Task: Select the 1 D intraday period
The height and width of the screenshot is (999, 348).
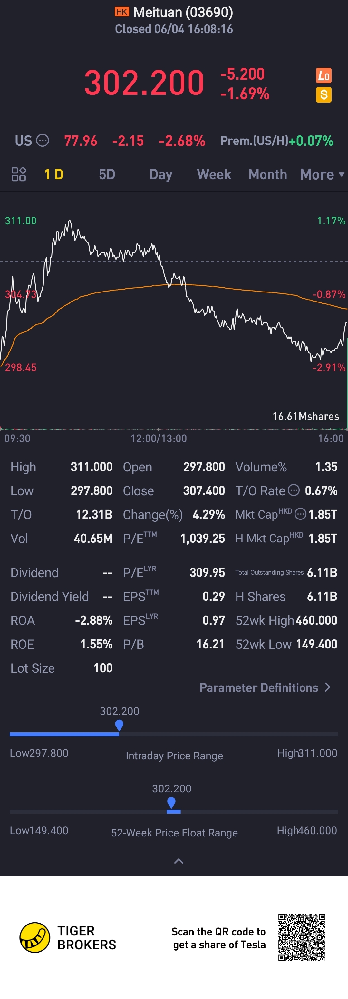Action: tap(54, 174)
